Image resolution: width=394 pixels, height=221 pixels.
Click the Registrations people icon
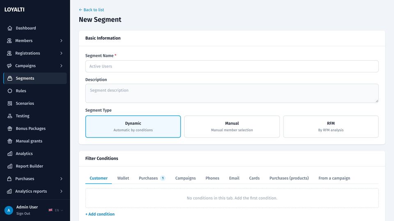9,53
